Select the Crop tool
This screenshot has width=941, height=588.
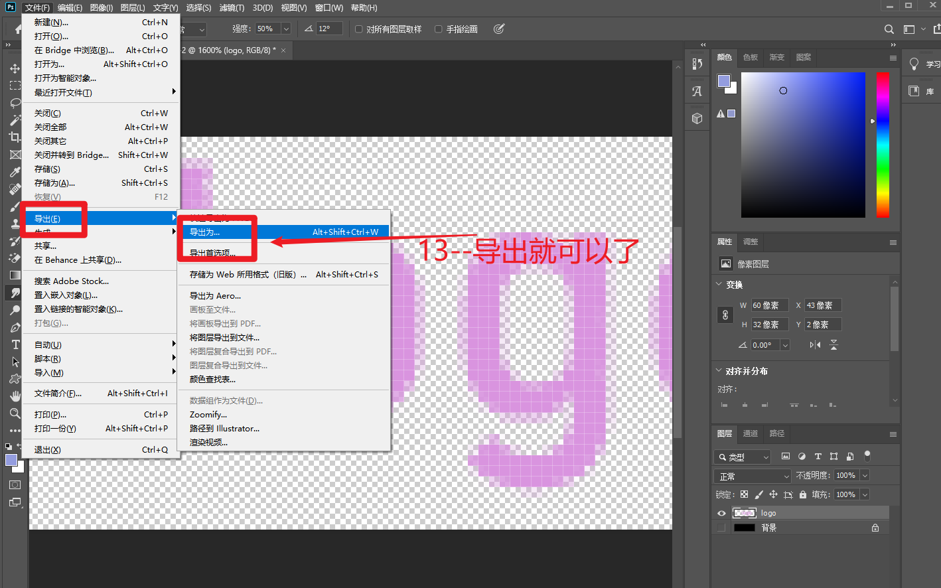pos(15,137)
